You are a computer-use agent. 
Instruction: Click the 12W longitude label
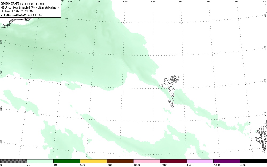point(97,2)
